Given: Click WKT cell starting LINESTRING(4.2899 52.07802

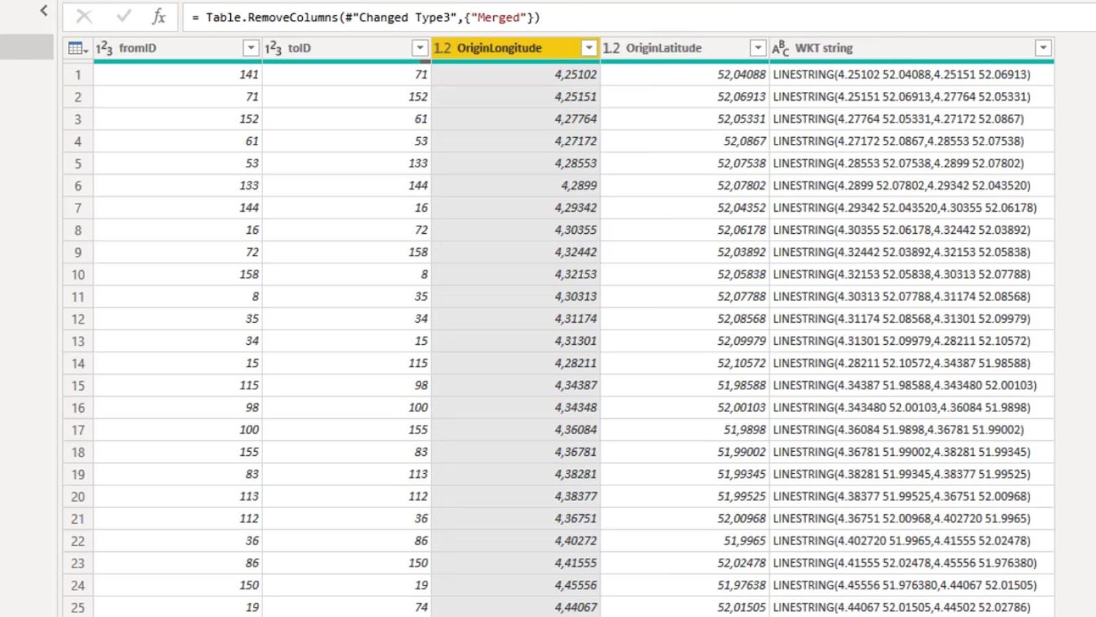Looking at the screenshot, I should (912, 186).
